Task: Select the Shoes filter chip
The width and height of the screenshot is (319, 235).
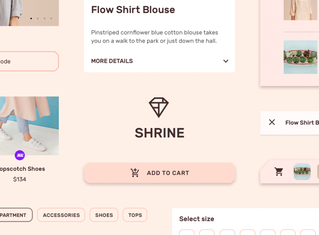Action: 104,215
